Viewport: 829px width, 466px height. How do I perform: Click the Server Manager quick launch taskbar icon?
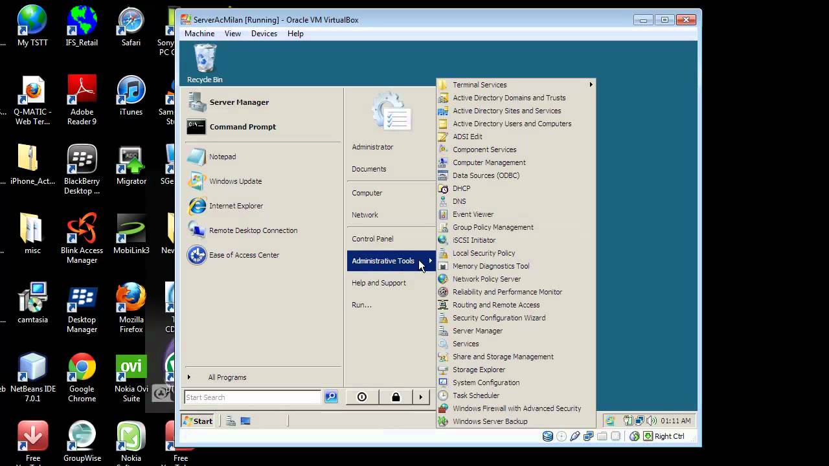(x=231, y=421)
